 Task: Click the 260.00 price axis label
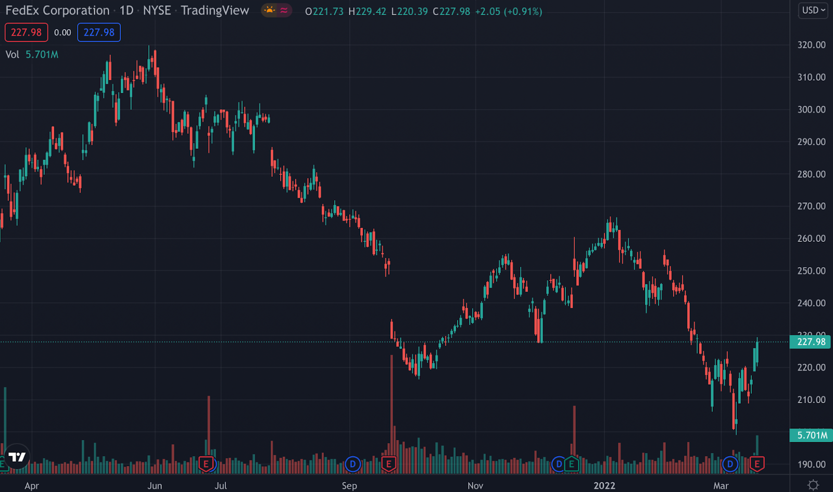point(812,238)
